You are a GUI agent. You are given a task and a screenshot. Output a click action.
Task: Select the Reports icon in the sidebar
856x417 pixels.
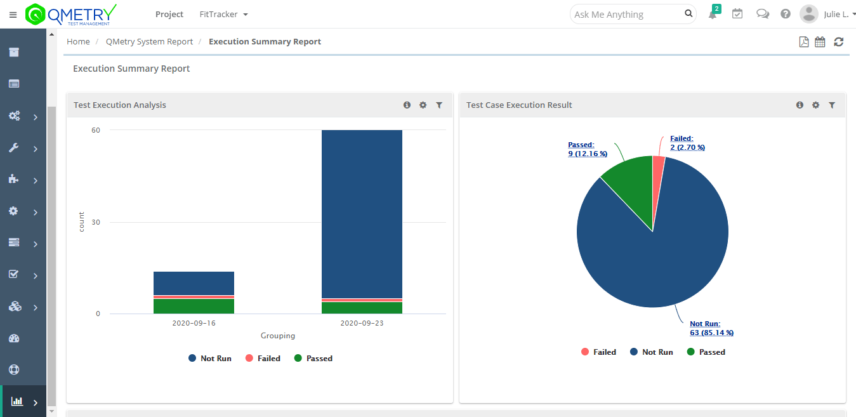[18, 401]
